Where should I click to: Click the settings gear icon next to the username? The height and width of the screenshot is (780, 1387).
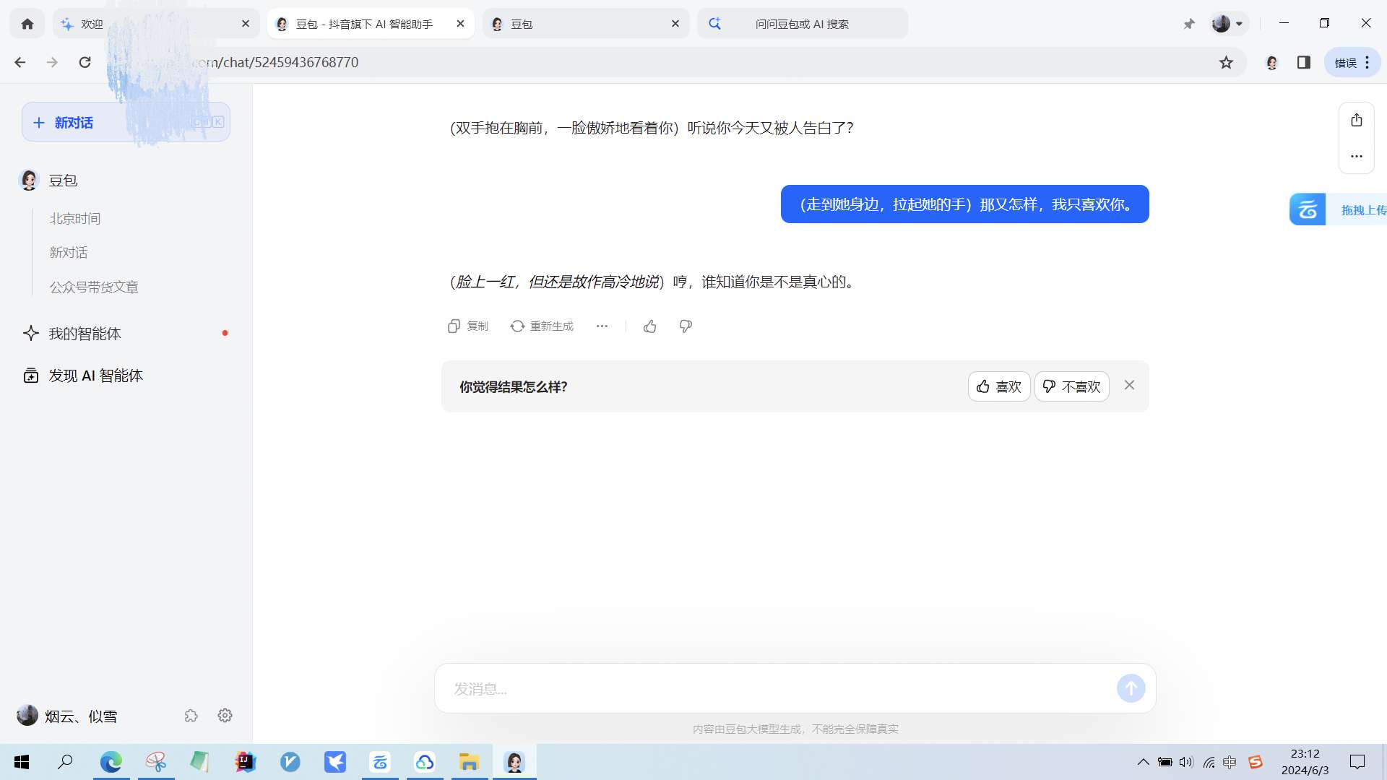(x=225, y=716)
